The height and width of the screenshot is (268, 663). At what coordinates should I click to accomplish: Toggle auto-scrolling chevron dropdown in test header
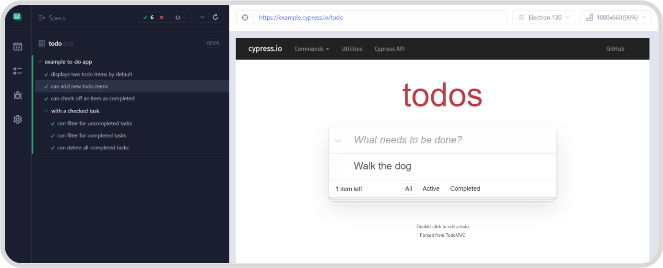pyautogui.click(x=202, y=17)
